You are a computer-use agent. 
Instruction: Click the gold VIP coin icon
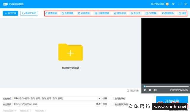pyautogui.click(x=167, y=4)
